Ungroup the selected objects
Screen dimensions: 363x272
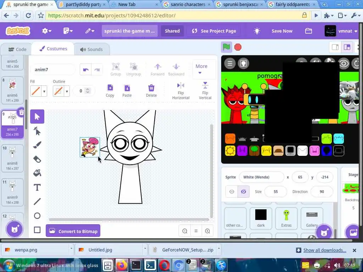[134, 69]
